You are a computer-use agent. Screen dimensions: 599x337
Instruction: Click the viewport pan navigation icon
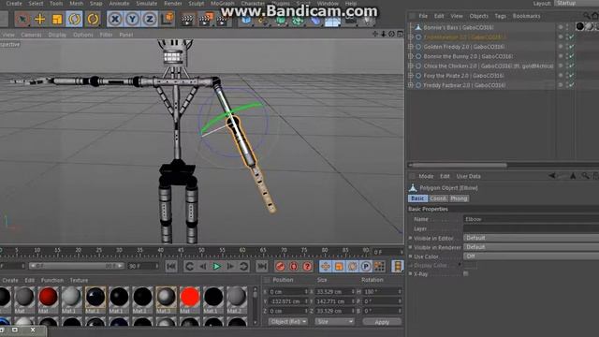coord(375,34)
